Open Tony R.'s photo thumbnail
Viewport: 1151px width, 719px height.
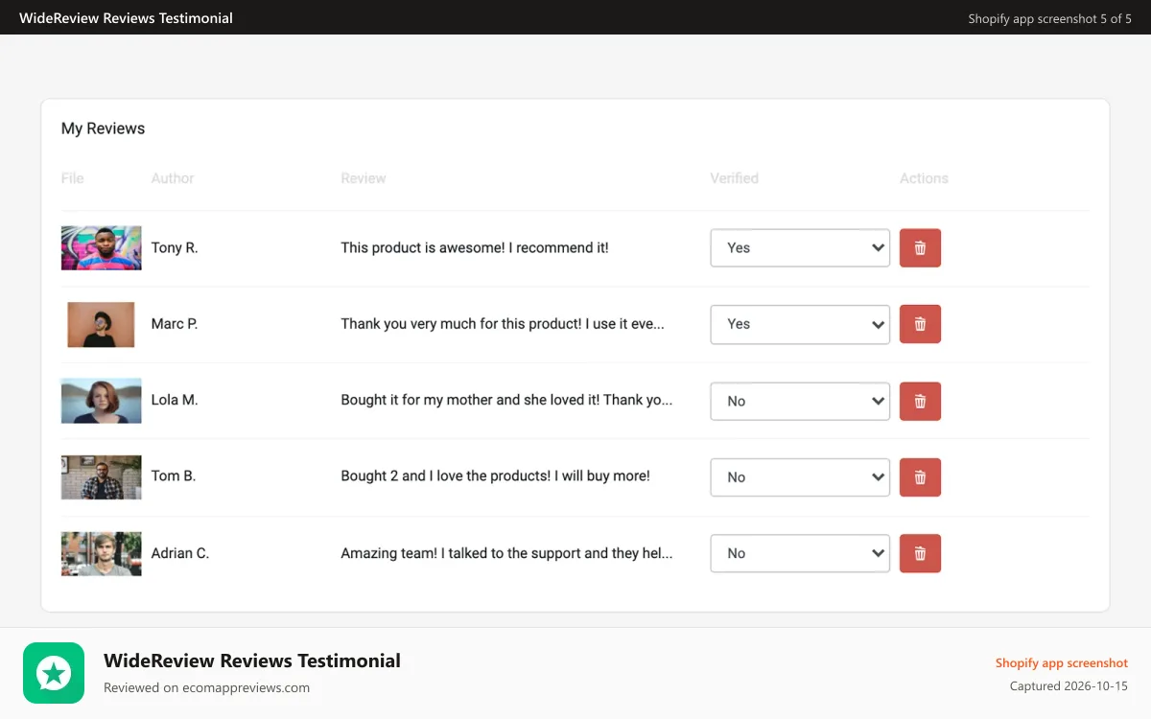tap(101, 248)
